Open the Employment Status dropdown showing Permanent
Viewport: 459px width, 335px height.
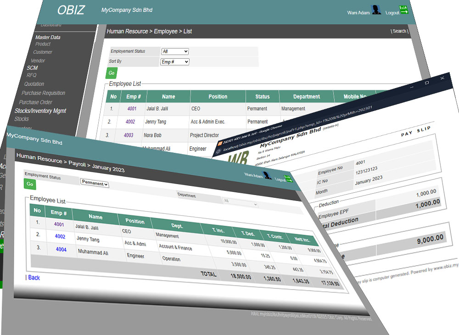(x=95, y=183)
